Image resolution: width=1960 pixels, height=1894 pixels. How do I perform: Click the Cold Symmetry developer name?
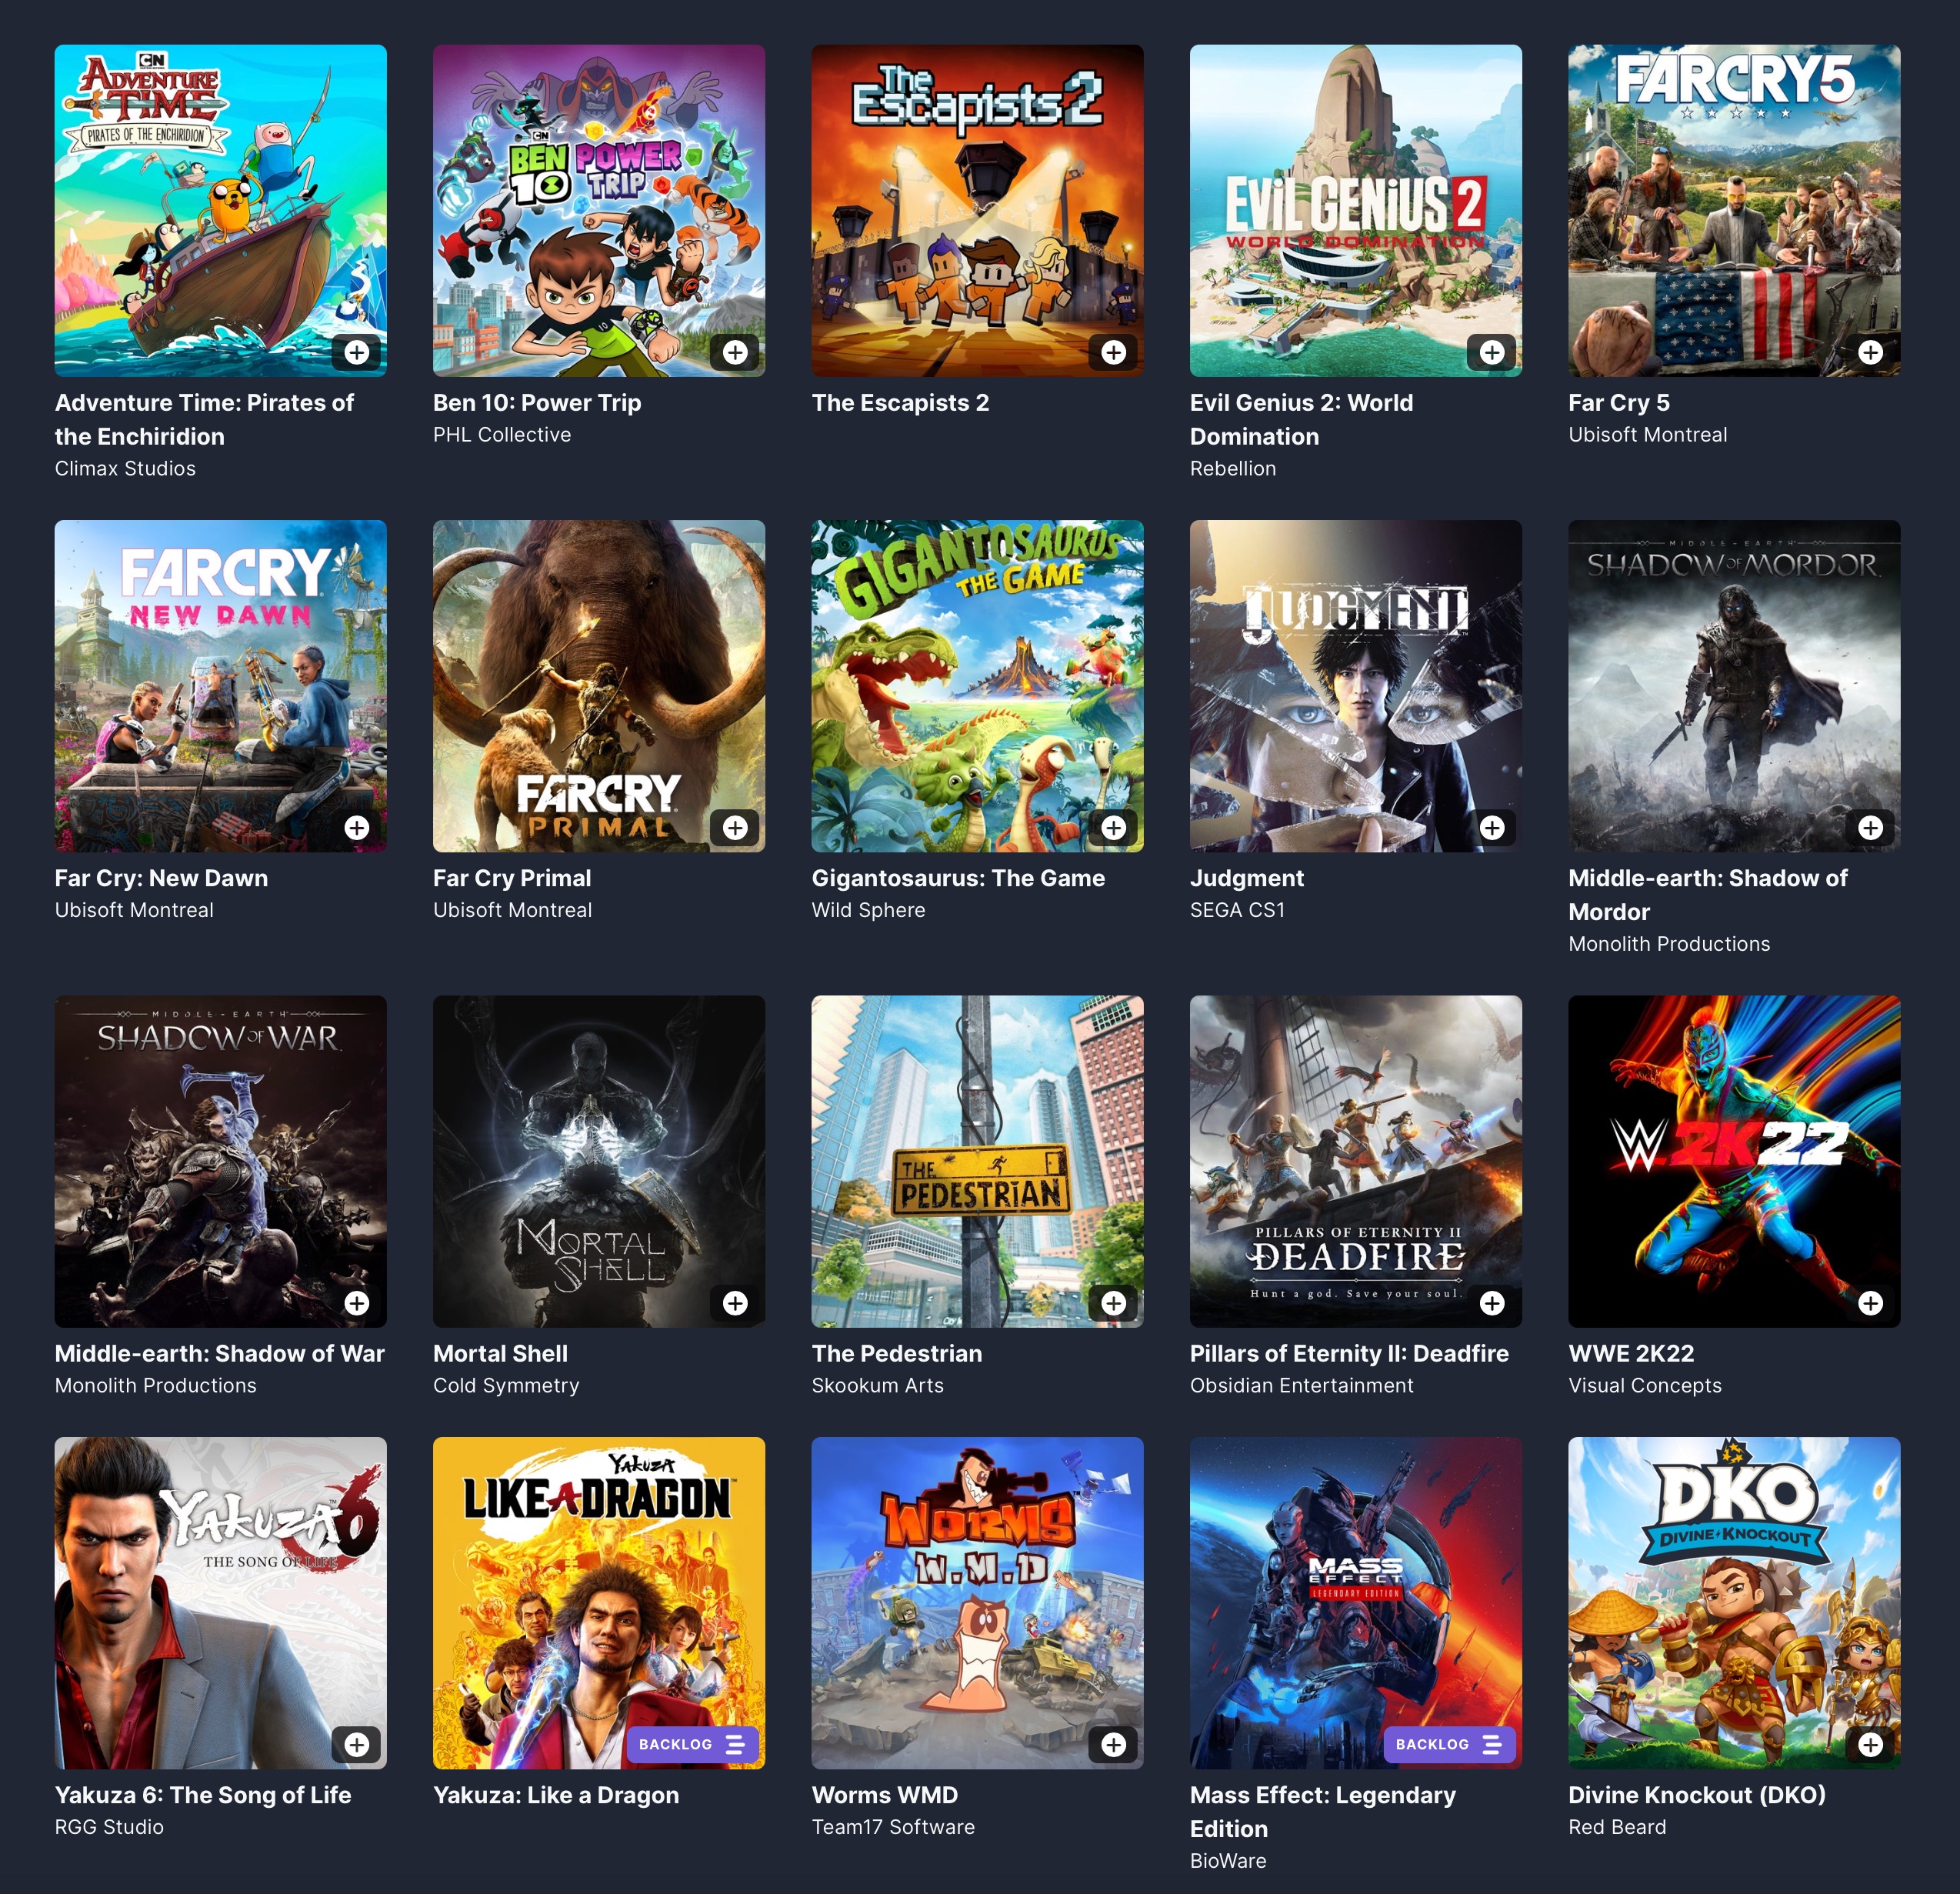(x=506, y=1385)
